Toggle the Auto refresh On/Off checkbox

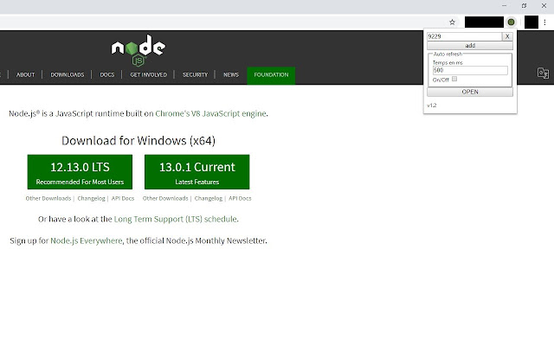454,79
